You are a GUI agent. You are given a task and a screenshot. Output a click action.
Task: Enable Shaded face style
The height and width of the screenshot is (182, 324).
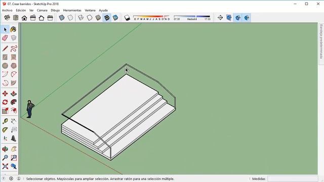(x=98, y=18)
